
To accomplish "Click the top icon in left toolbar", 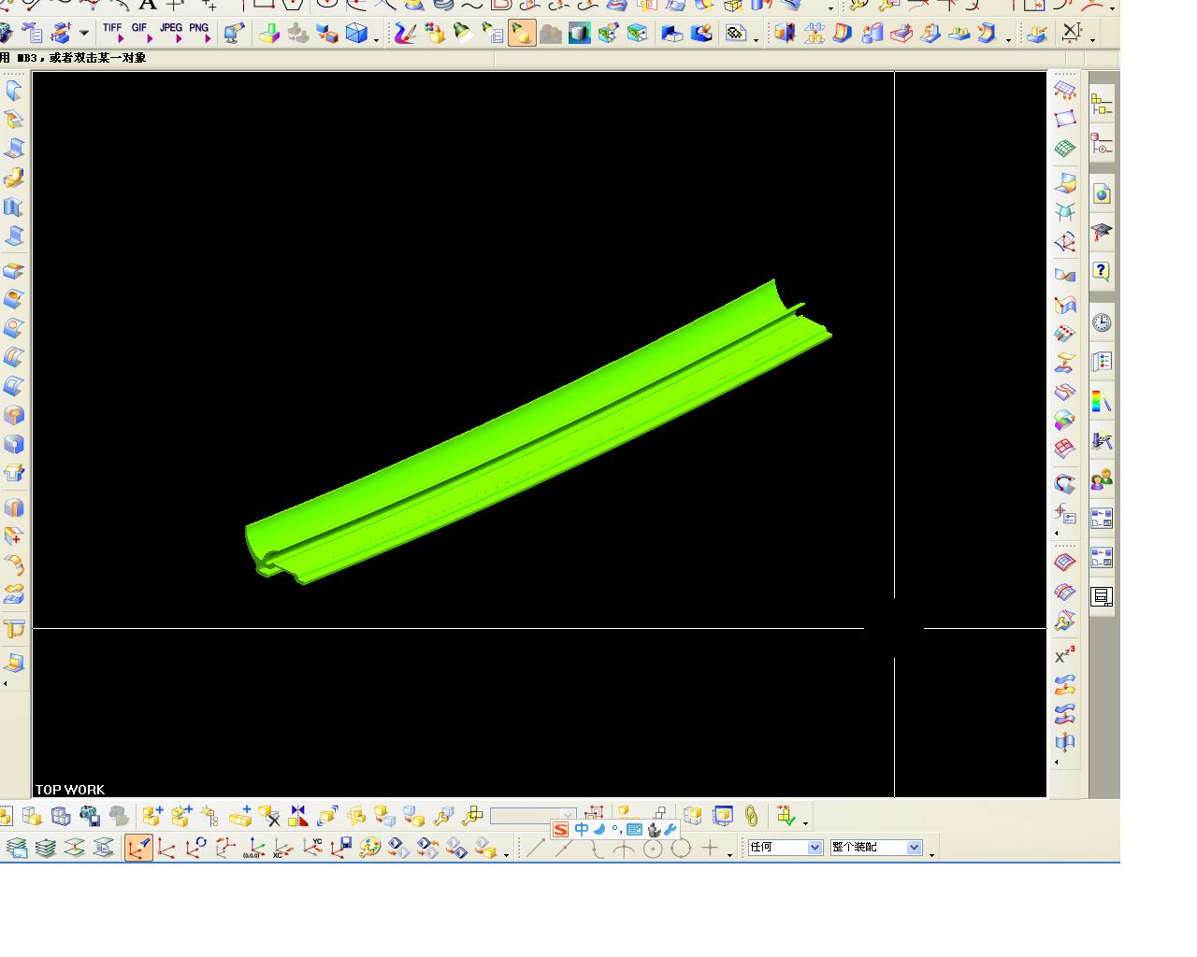I will click(x=14, y=91).
